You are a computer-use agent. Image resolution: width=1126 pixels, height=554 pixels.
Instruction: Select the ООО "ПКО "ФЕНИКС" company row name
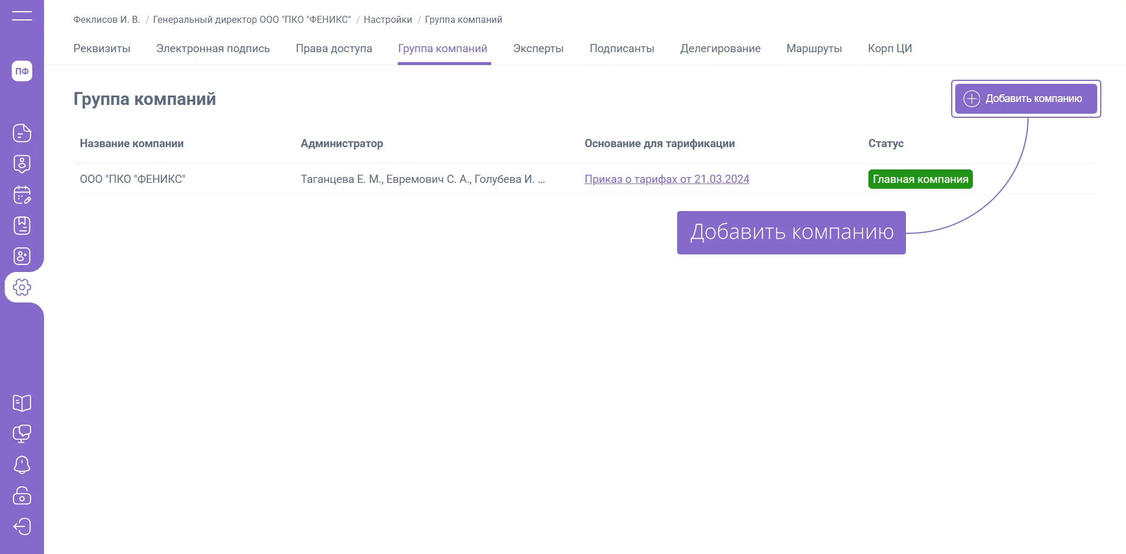pos(133,179)
